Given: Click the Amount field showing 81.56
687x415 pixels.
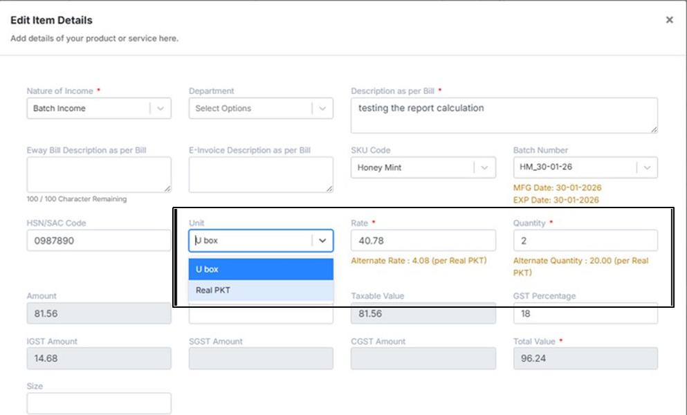Looking at the screenshot, I should [99, 313].
